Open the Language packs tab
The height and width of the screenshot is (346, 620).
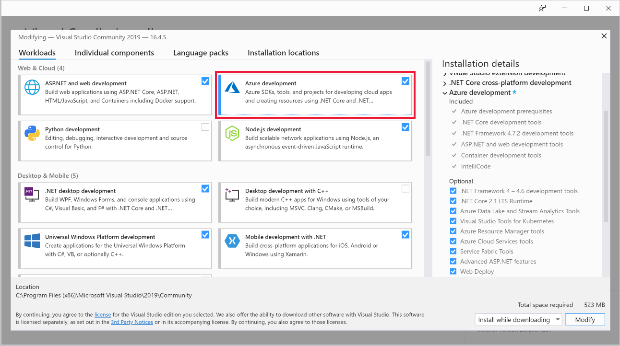201,53
